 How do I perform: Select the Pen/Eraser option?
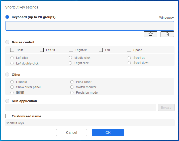(72, 82)
